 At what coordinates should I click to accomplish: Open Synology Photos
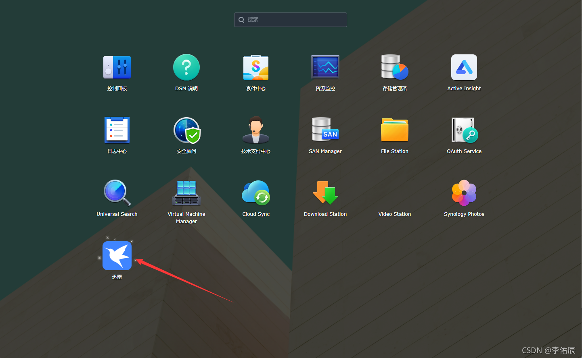pyautogui.click(x=464, y=193)
